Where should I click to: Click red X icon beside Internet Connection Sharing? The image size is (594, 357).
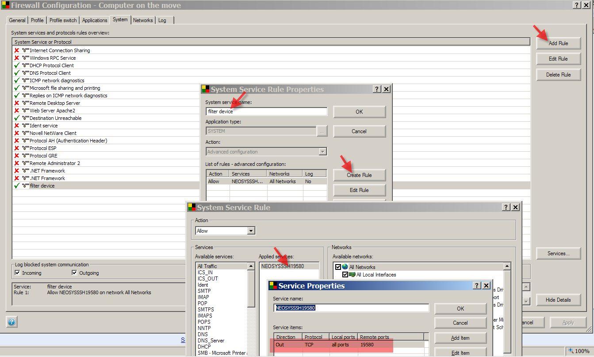[x=17, y=50]
